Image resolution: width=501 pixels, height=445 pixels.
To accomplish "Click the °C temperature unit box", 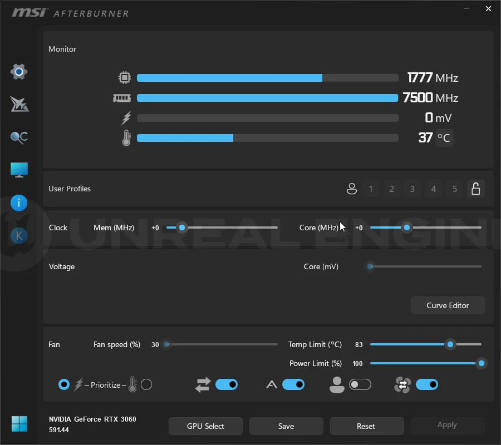I will click(444, 138).
